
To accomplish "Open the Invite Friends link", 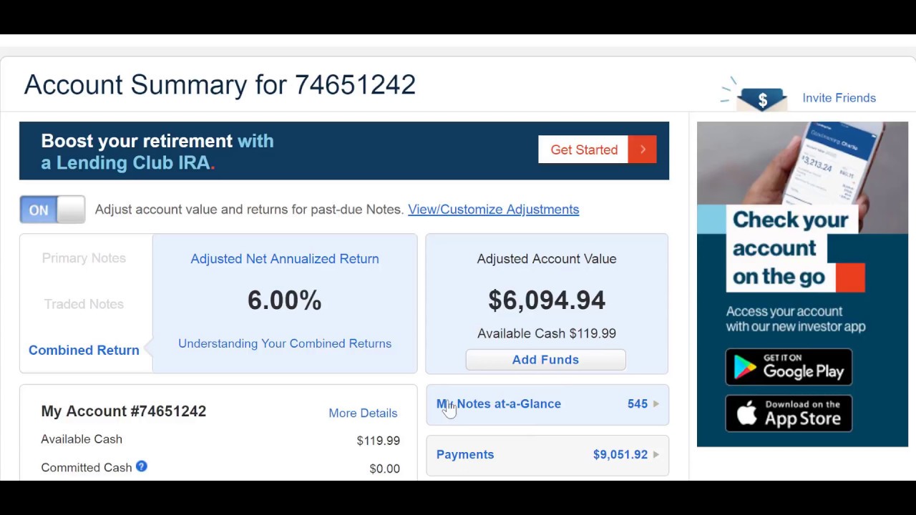I will (839, 98).
